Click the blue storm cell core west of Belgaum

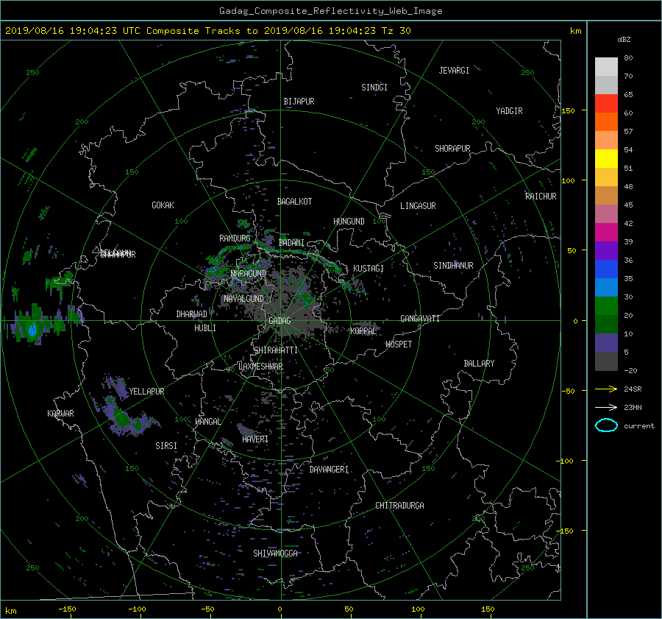32,328
